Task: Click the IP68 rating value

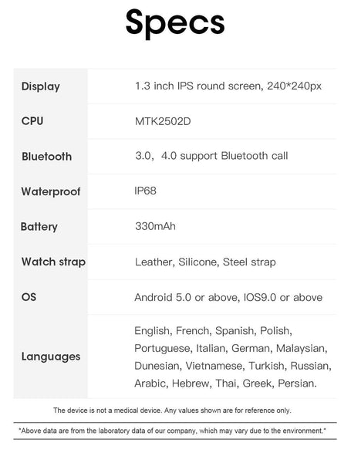Action: pyautogui.click(x=145, y=191)
